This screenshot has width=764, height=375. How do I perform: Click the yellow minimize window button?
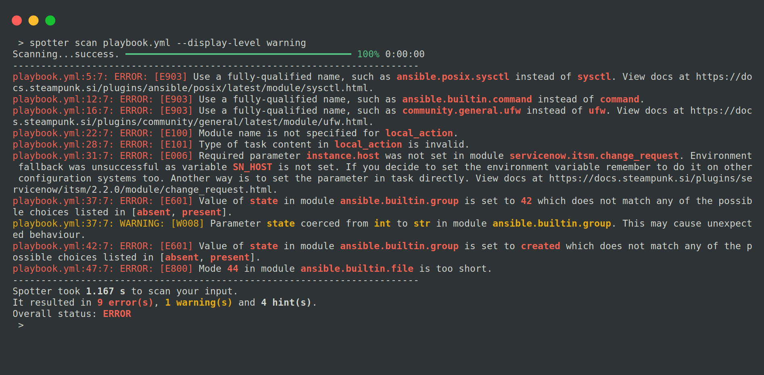(x=33, y=21)
